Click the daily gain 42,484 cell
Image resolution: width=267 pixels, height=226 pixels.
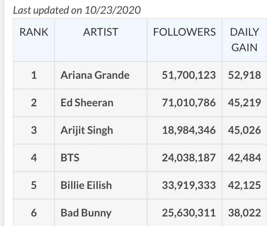coord(244,157)
